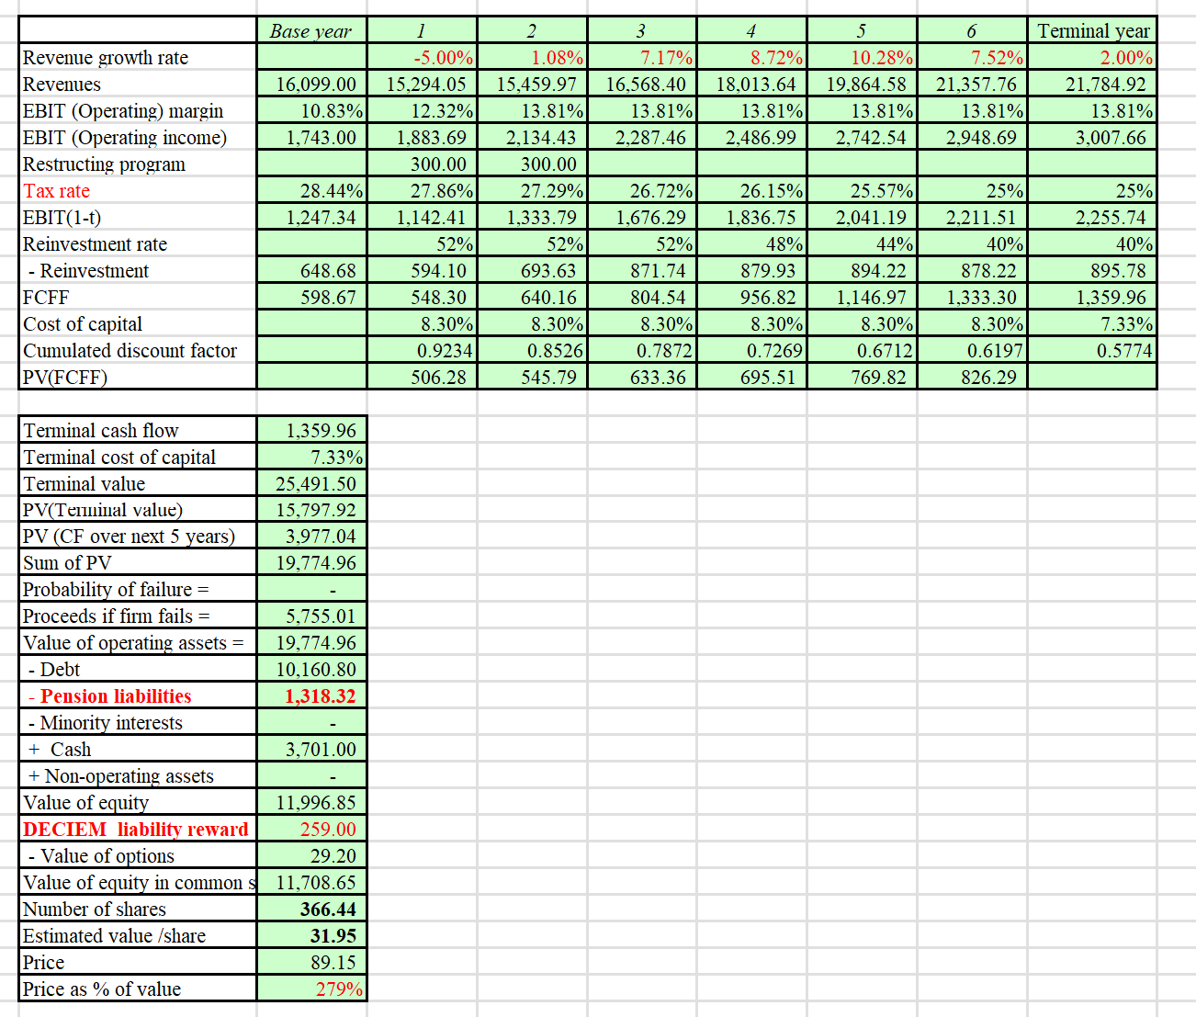Select the red 279% cell
The image size is (1196, 1017).
311,990
